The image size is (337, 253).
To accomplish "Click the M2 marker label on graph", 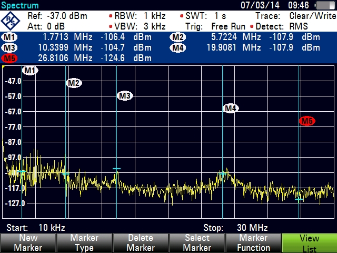I will tap(74, 83).
